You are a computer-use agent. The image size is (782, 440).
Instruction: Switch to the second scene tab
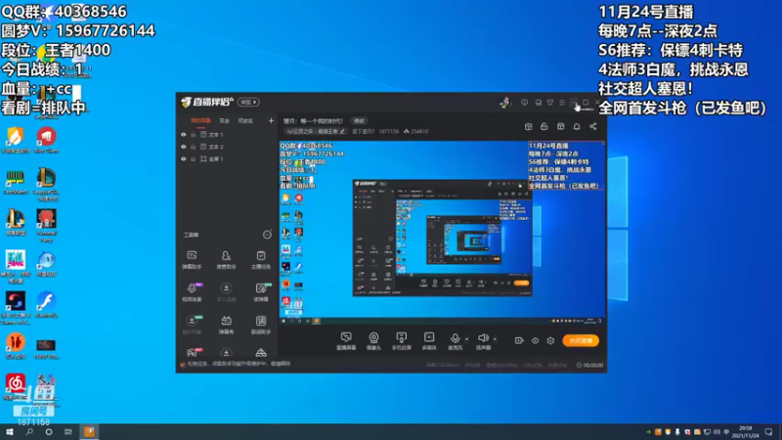tap(225, 120)
